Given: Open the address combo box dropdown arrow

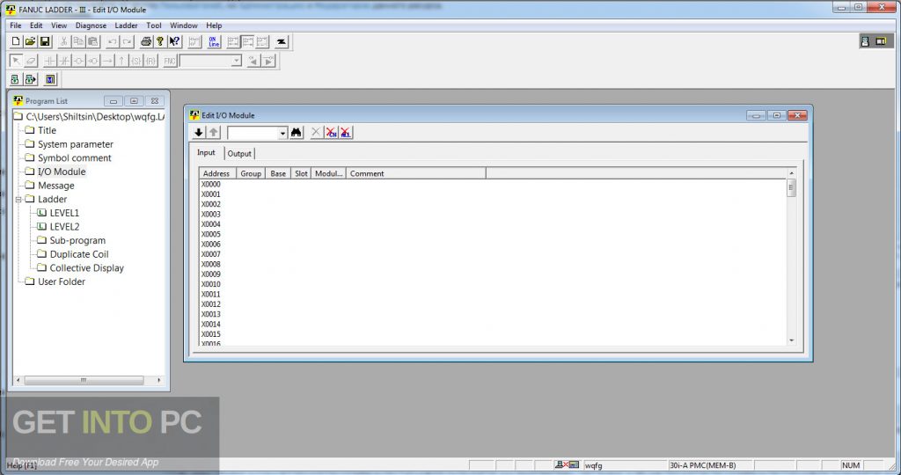Looking at the screenshot, I should 282,133.
